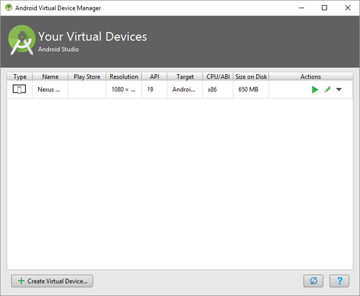Open the Nexus row actions dropdown arrow
Image resolution: width=360 pixels, height=296 pixels.
click(x=339, y=89)
